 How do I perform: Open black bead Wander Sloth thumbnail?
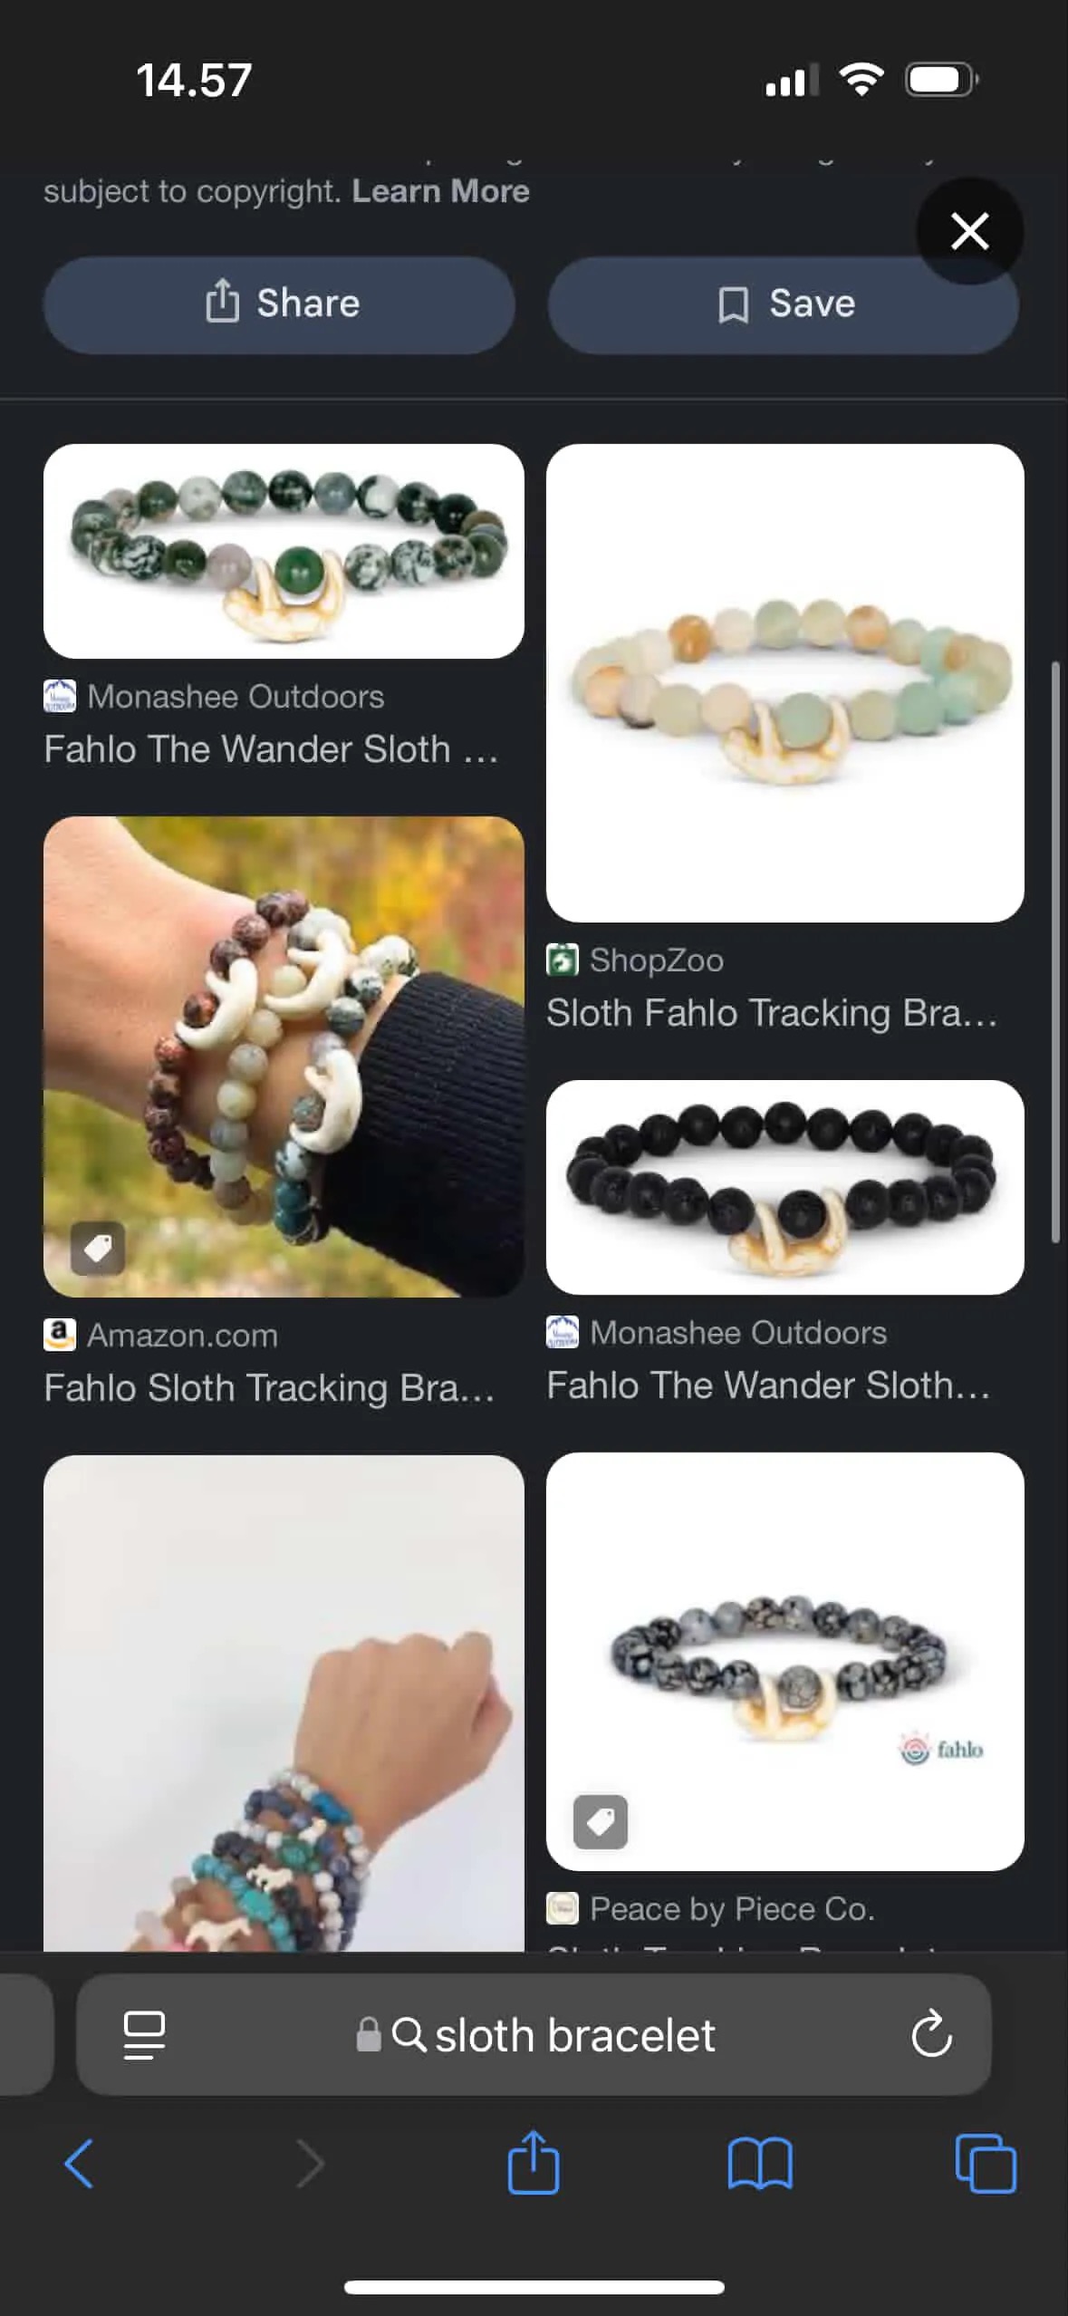click(x=785, y=1187)
